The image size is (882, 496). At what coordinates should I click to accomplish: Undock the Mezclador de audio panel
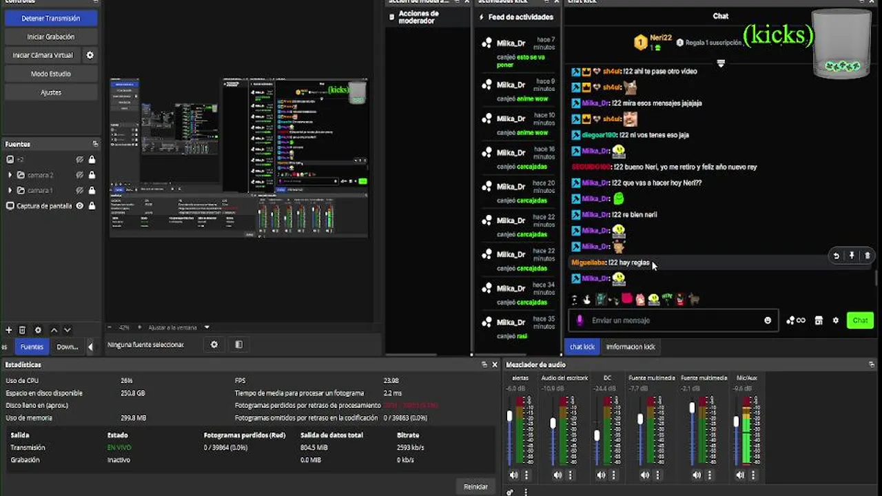[872, 364]
